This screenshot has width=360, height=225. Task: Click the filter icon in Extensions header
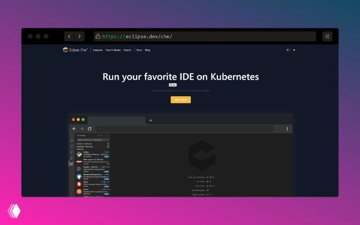(x=99, y=135)
